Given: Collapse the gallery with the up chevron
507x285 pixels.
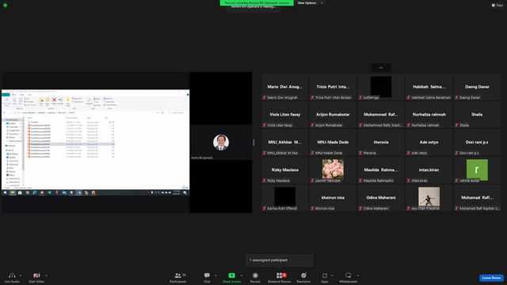Looking at the screenshot, I should (x=381, y=68).
